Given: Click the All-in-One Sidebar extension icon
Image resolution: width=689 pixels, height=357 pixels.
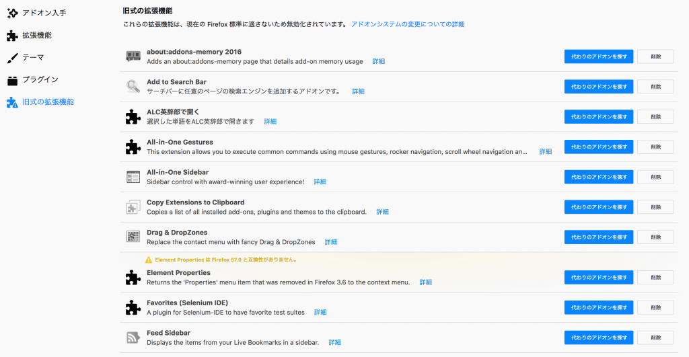Looking at the screenshot, I should 133,177.
